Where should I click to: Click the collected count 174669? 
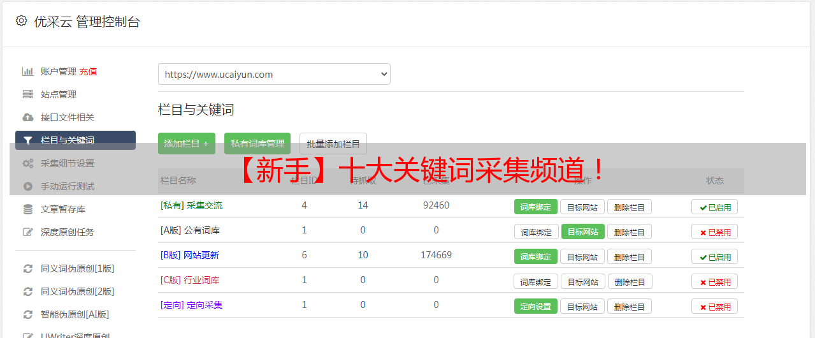pos(436,255)
